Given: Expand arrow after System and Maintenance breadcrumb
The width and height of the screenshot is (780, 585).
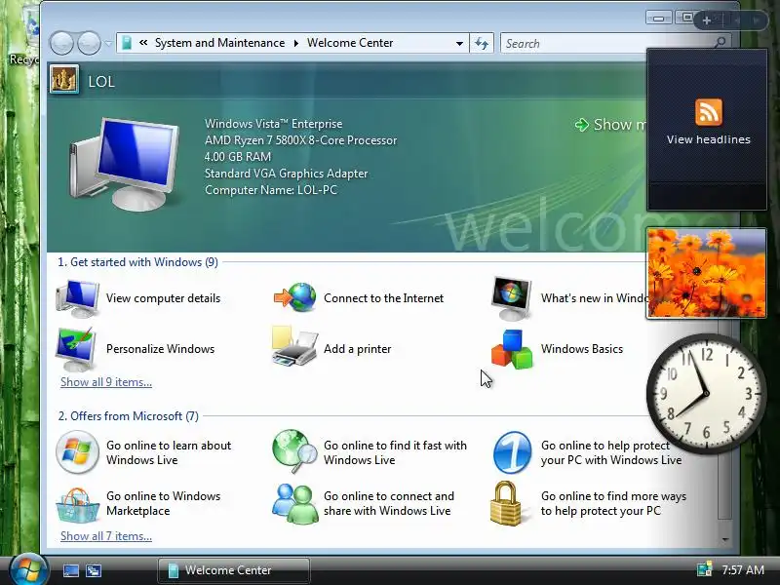Looking at the screenshot, I should pos(296,43).
